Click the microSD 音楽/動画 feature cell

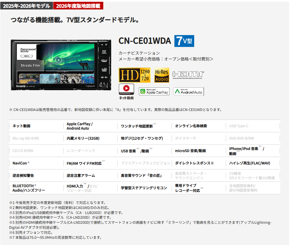click(x=199, y=151)
